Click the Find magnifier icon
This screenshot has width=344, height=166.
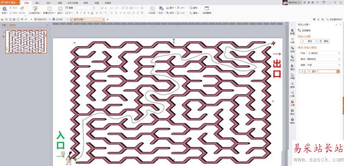191,8
